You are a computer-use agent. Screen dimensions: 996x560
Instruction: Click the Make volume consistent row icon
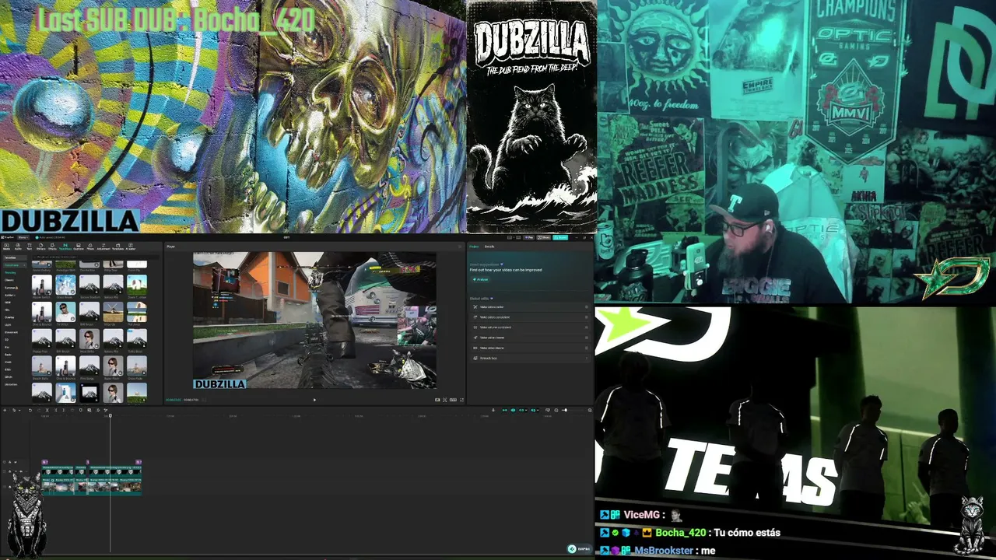coord(475,327)
